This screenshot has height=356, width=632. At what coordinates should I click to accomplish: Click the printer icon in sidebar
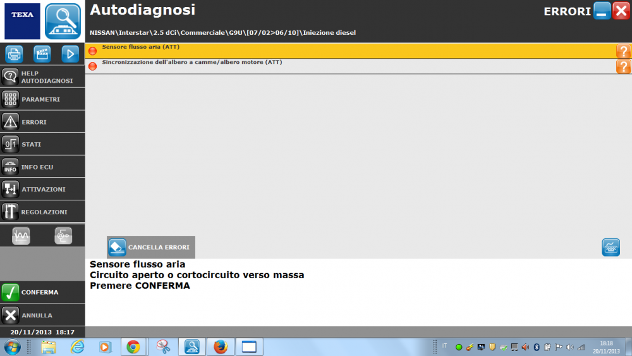[14, 54]
